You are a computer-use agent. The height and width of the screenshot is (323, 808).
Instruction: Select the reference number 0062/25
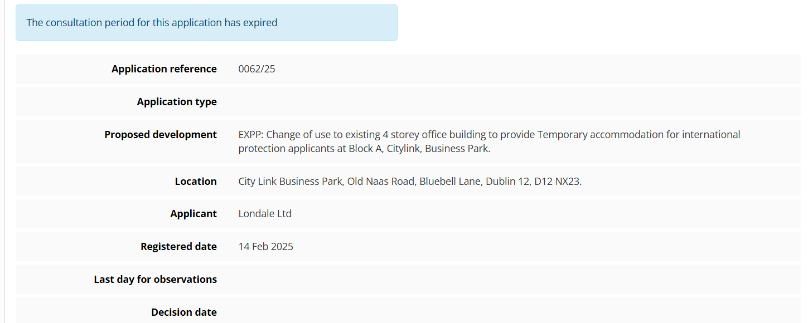pos(257,69)
